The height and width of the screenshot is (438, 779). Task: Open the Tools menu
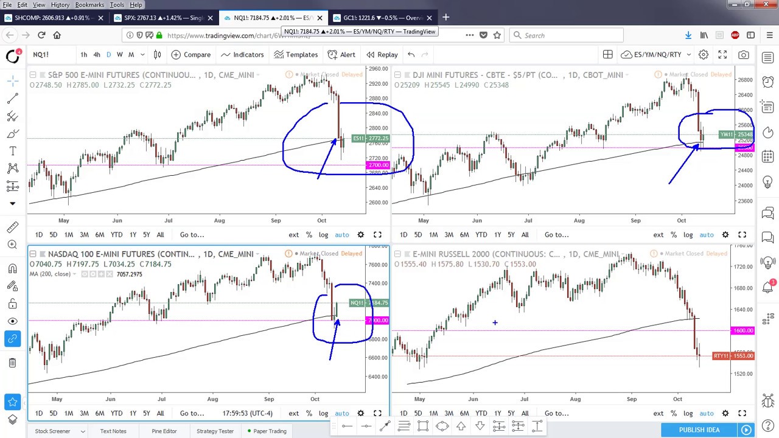click(117, 5)
